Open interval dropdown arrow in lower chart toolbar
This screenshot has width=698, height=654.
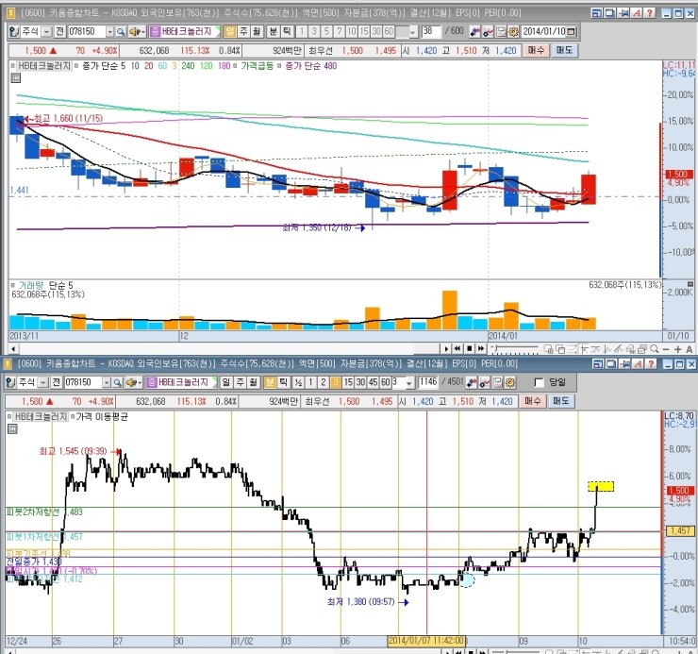[409, 383]
